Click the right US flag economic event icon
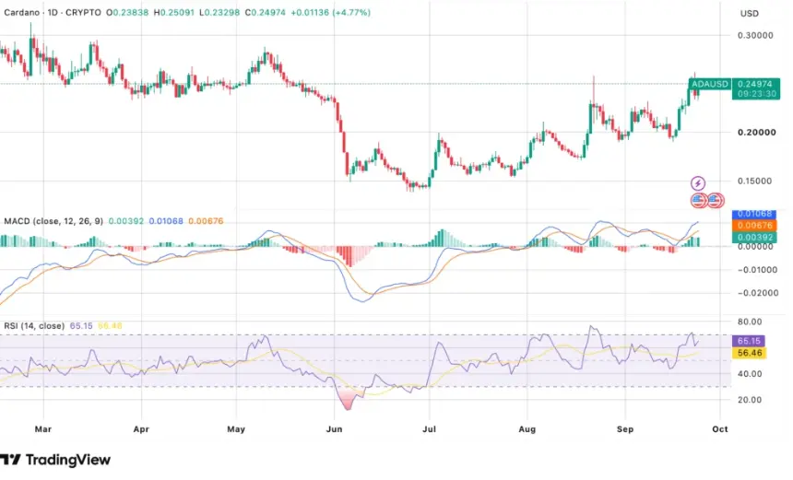793x480 pixels. pyautogui.click(x=716, y=201)
